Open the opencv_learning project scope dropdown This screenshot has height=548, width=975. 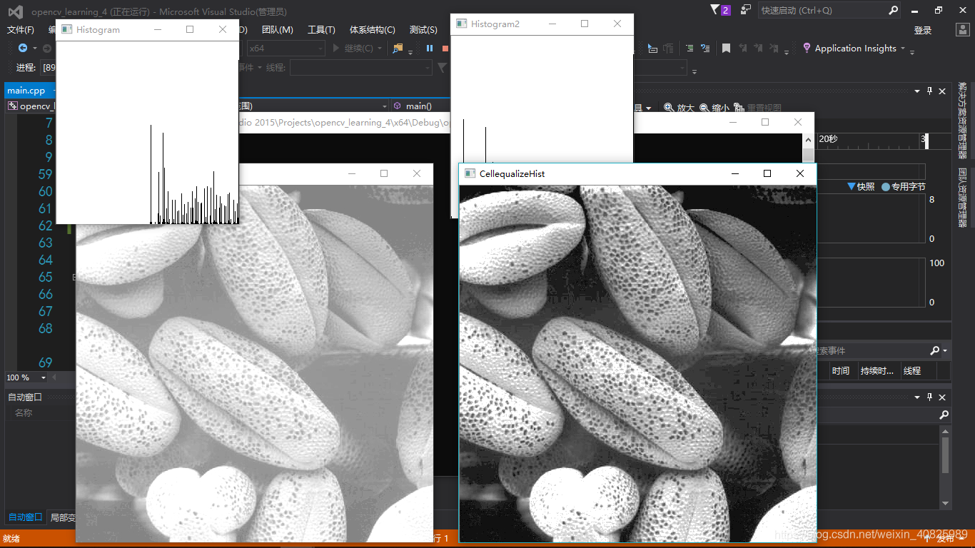(32, 106)
